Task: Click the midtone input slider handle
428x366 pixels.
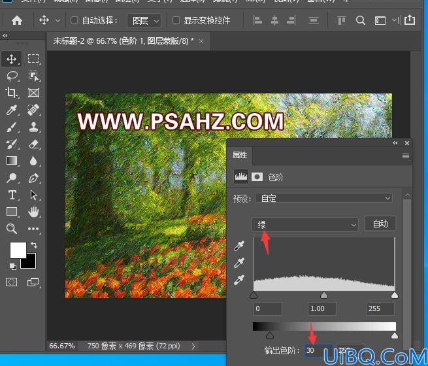Action: point(323,295)
